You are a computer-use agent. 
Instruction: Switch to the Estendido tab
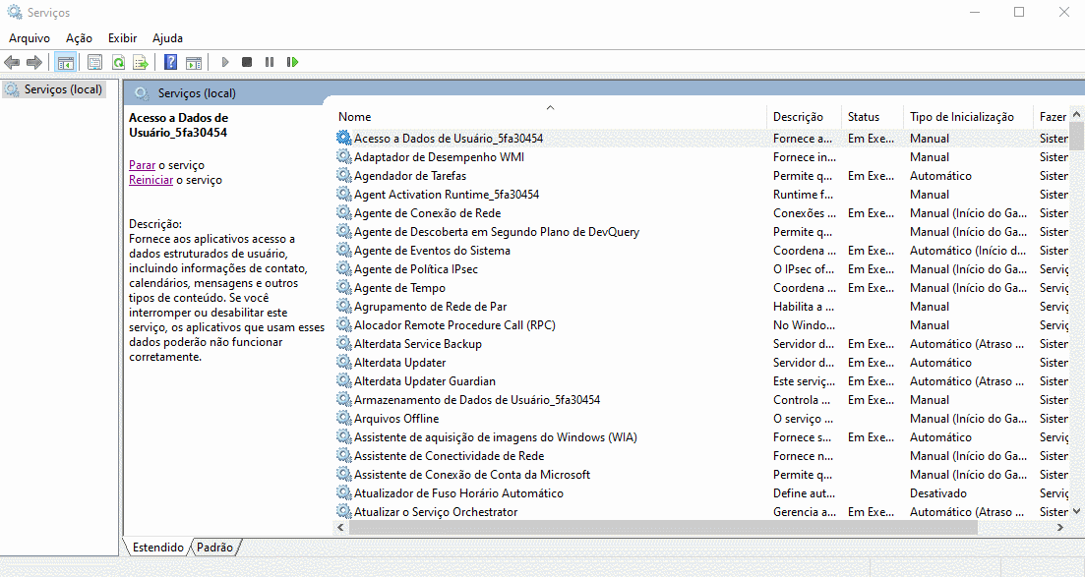[157, 548]
